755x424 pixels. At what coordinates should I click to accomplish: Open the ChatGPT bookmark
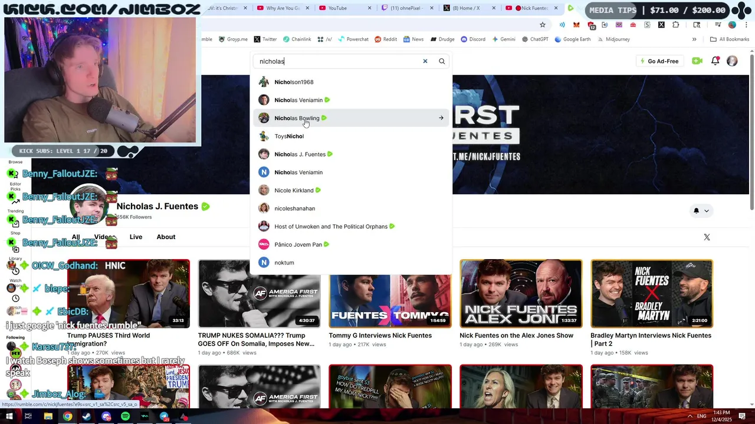point(535,39)
